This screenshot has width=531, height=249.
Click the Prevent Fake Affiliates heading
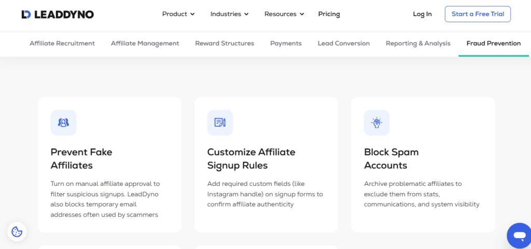tap(81, 158)
